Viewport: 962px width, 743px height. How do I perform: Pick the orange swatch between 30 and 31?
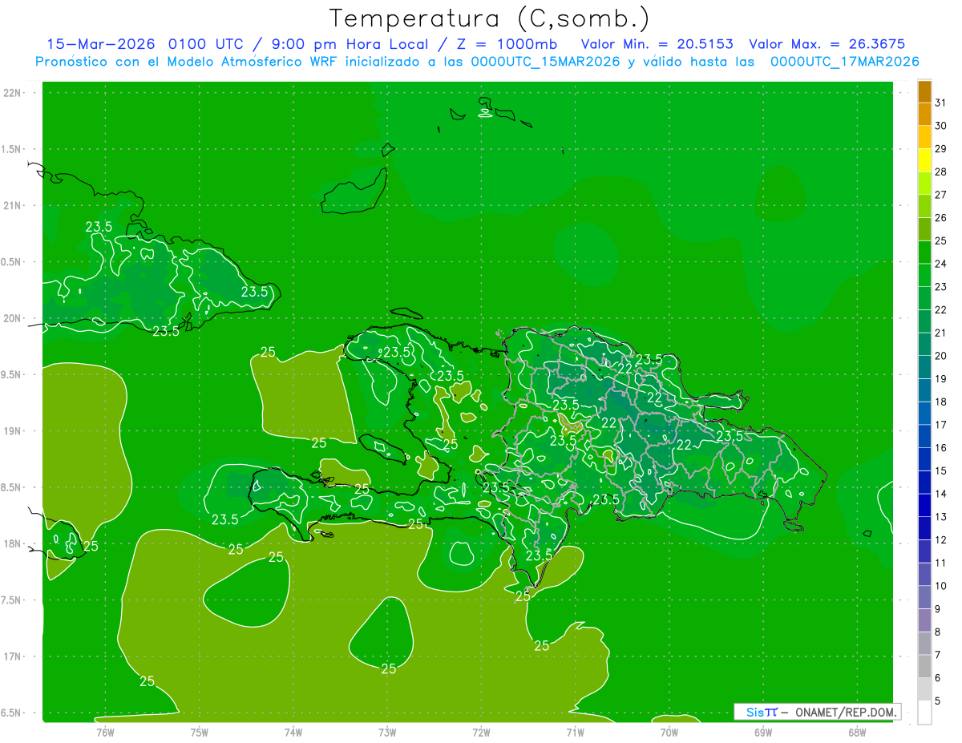coord(924,114)
